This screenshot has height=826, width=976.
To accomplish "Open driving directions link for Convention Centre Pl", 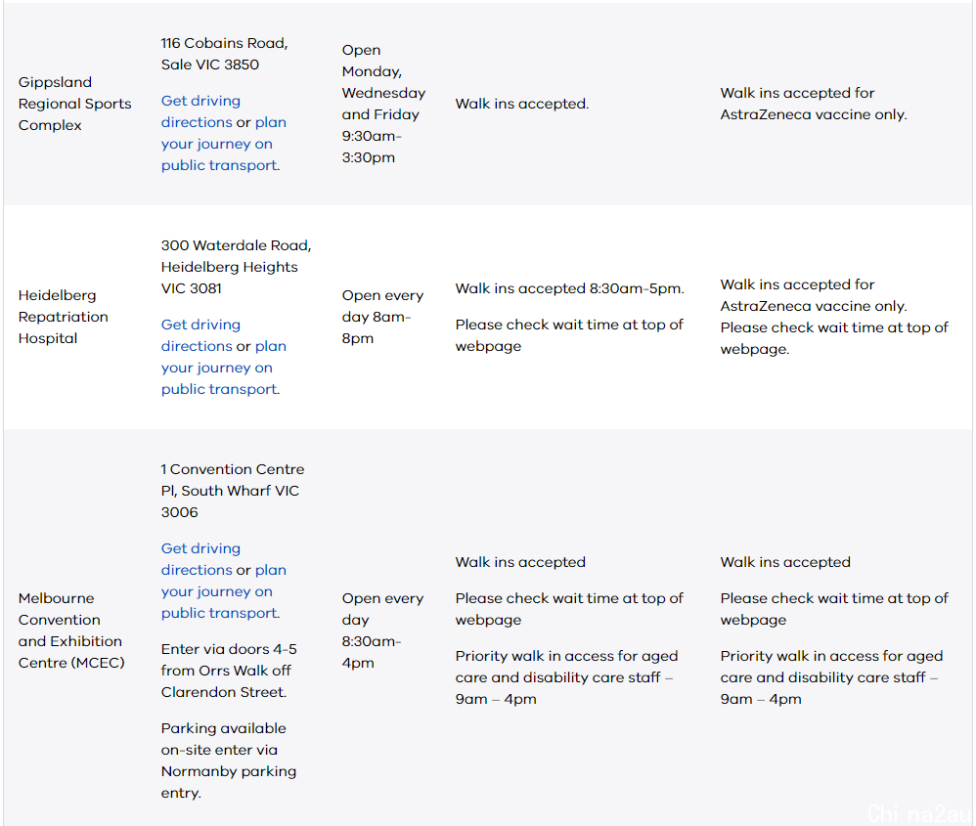I will point(200,559).
